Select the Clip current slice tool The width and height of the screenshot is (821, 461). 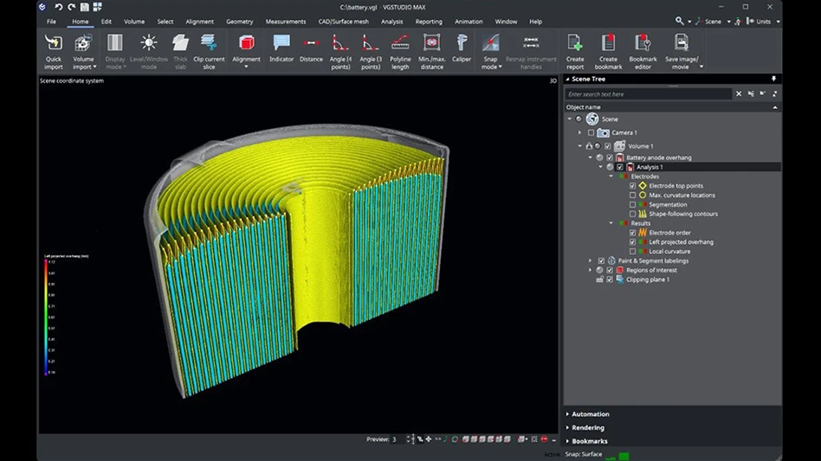[209, 43]
